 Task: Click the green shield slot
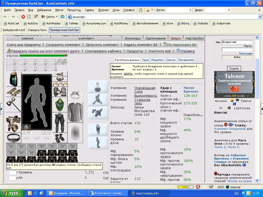[x=60, y=105]
